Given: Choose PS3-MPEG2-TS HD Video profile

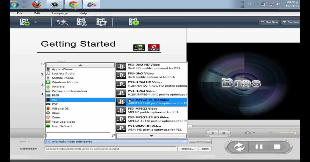Looking at the screenshot, I should click(152, 119).
